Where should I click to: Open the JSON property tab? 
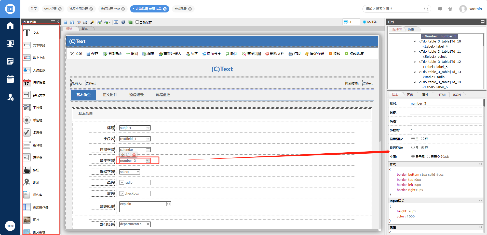point(457,95)
